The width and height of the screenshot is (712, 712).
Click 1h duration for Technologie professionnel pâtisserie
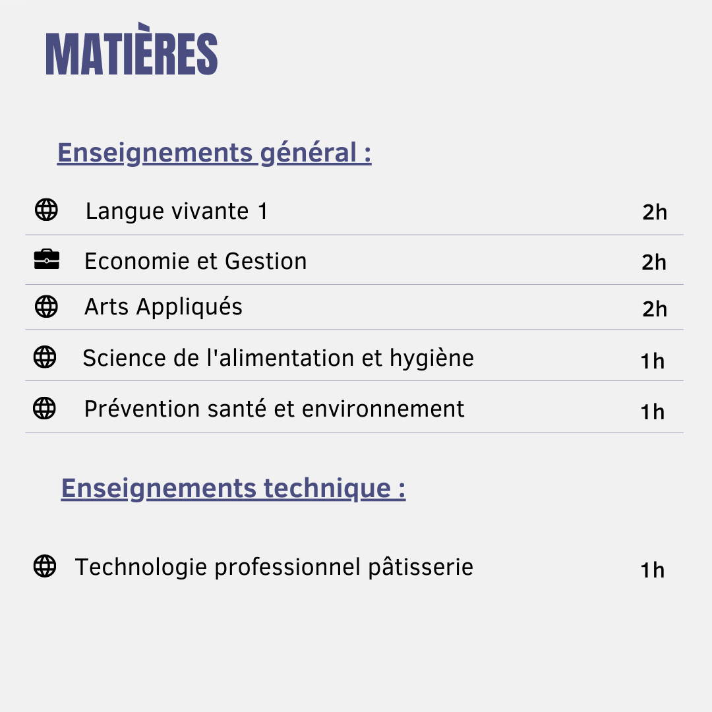point(653,570)
